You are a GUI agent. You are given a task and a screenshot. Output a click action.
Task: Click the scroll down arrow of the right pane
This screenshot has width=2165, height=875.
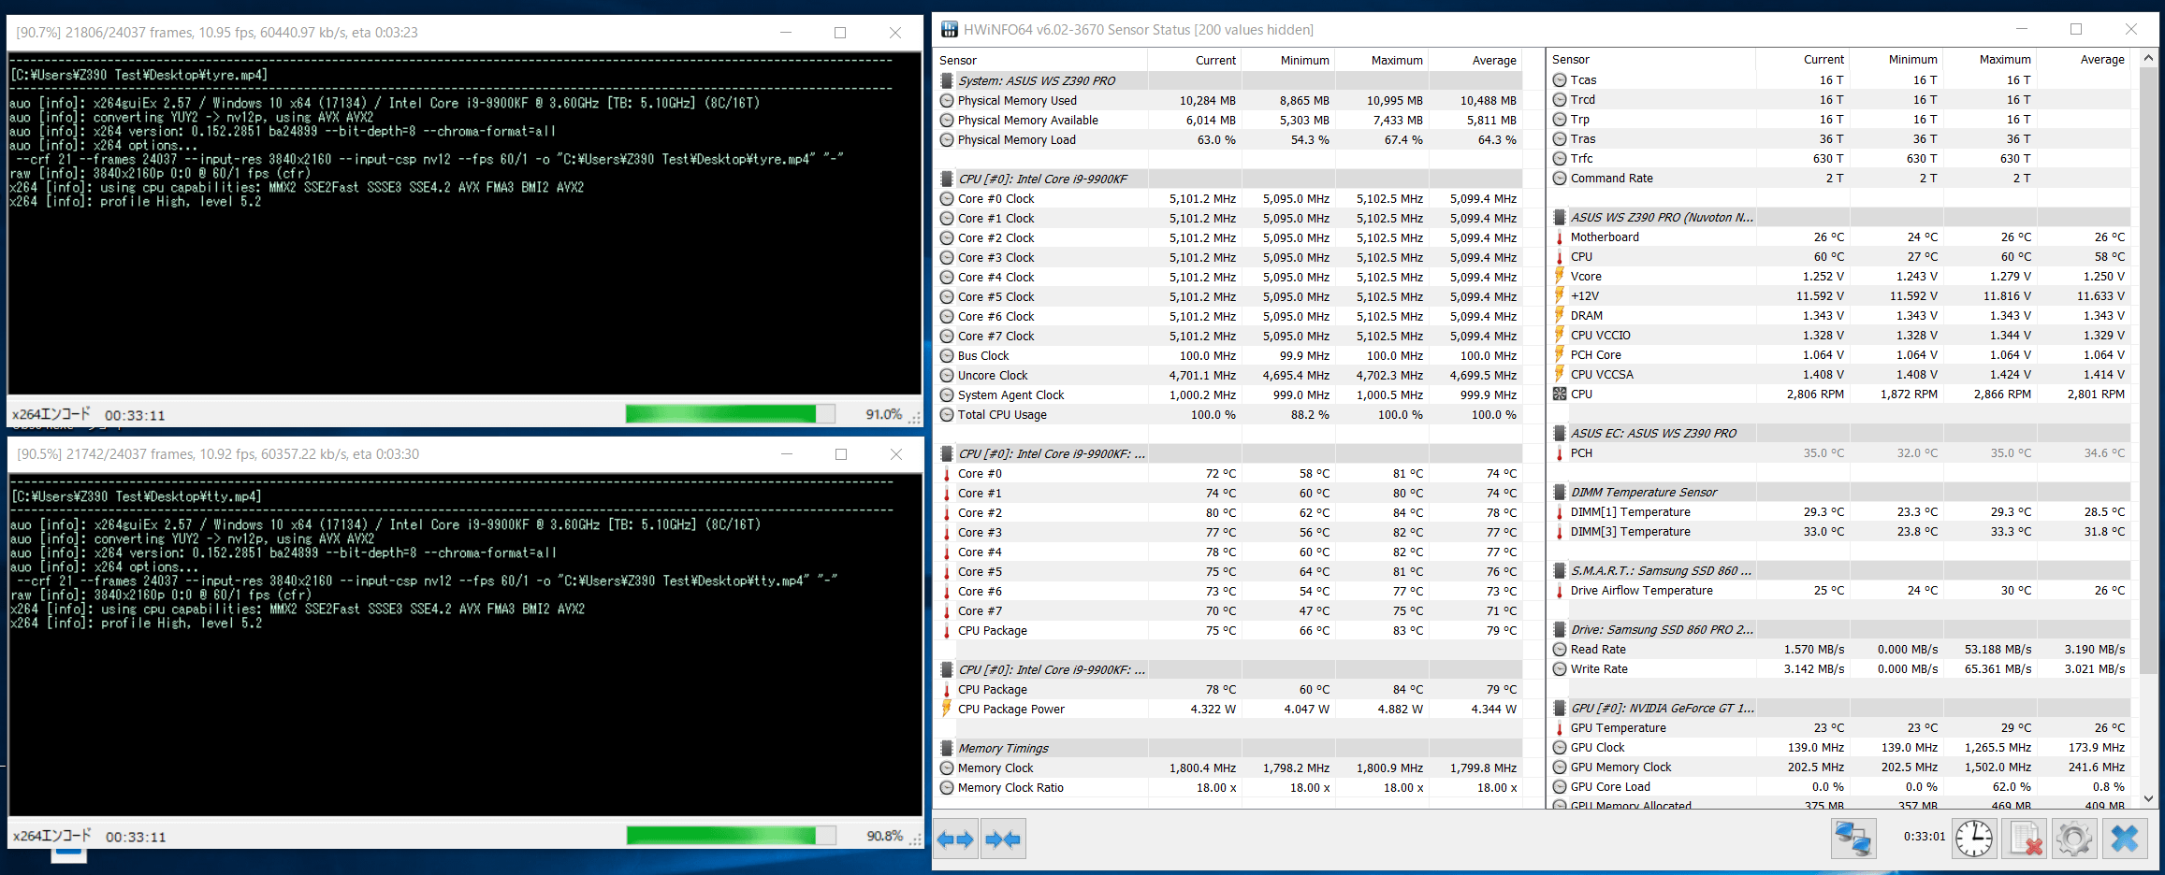coord(2148,798)
